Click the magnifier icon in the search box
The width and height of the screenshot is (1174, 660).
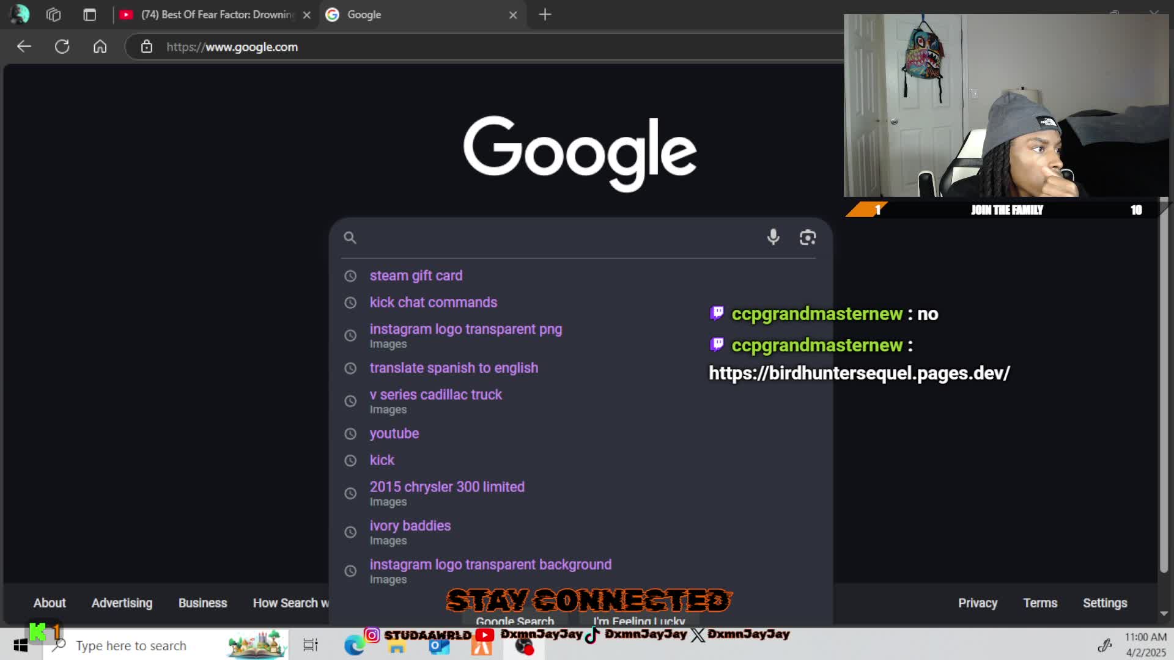click(x=350, y=238)
